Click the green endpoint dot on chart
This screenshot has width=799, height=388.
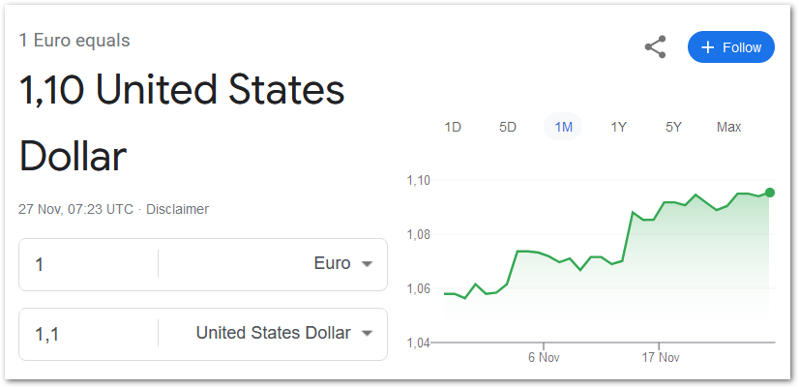click(x=769, y=193)
